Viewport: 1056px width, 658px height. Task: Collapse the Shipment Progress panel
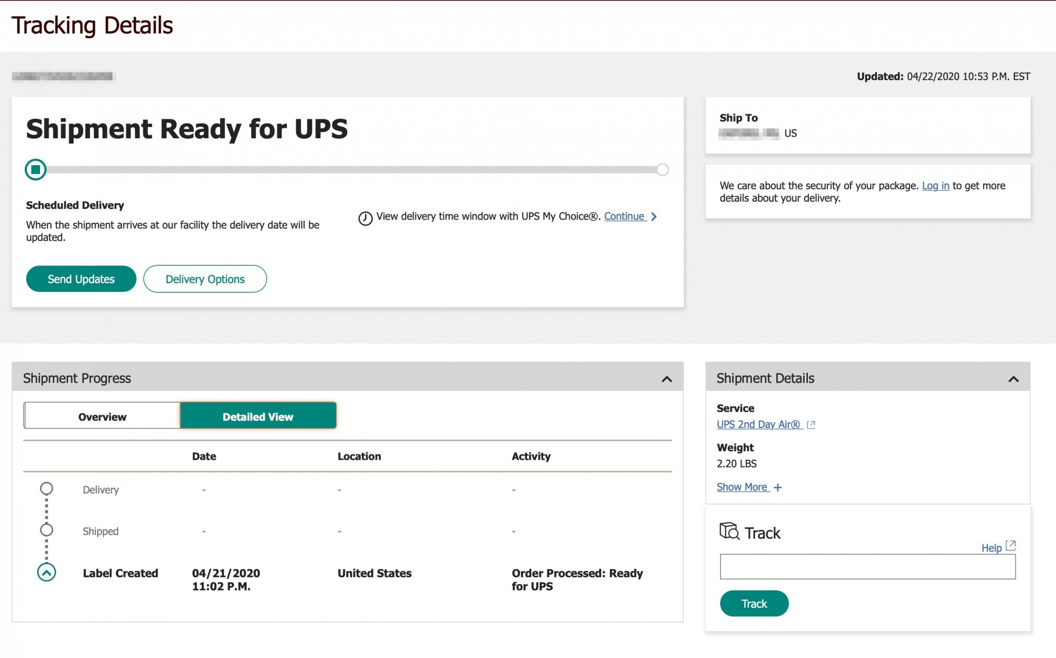point(667,379)
